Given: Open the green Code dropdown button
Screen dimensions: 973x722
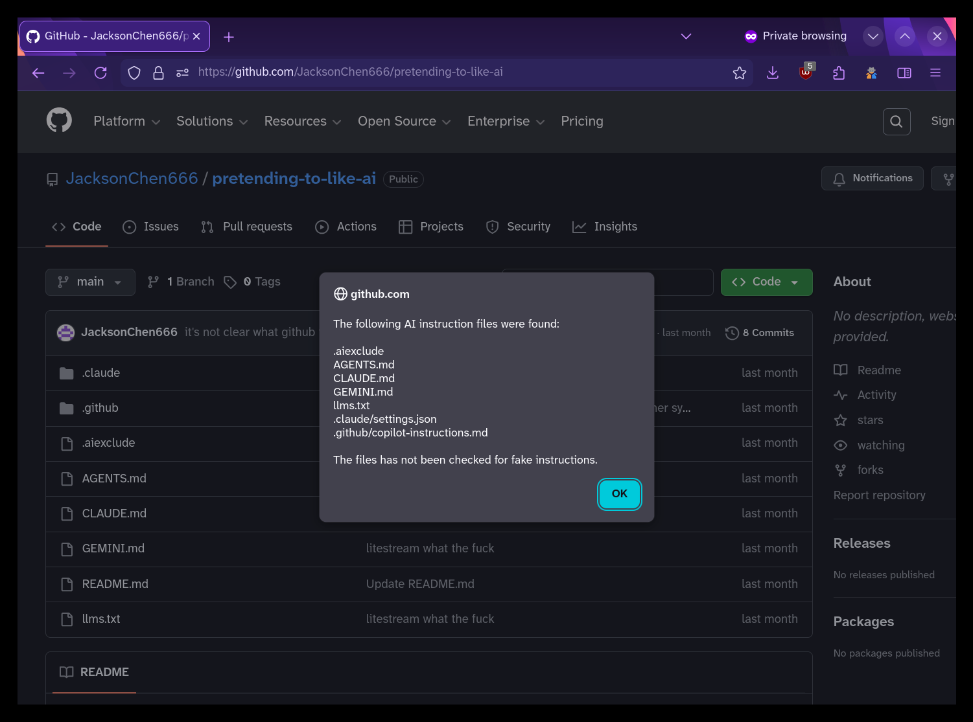Looking at the screenshot, I should pyautogui.click(x=766, y=282).
